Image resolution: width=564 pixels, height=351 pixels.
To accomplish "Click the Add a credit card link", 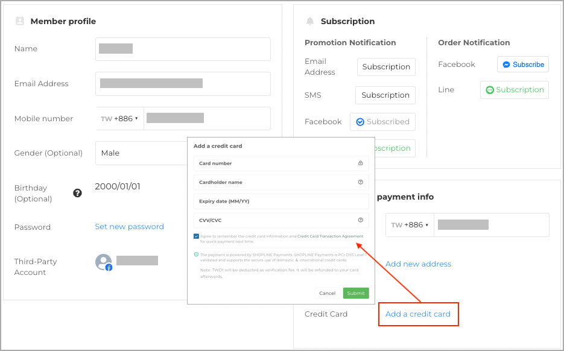I will click(x=417, y=314).
